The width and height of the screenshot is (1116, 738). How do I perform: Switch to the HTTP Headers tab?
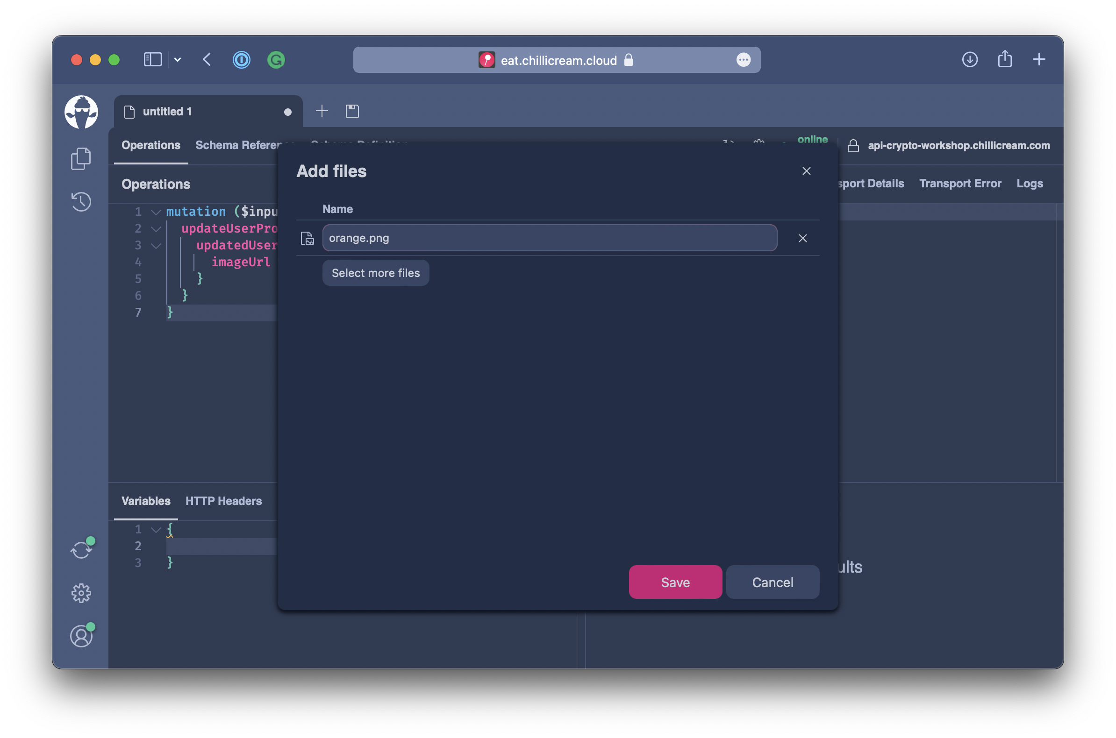[223, 501]
